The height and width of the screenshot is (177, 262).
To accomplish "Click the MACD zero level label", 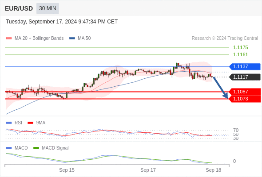I will click(234, 161).
